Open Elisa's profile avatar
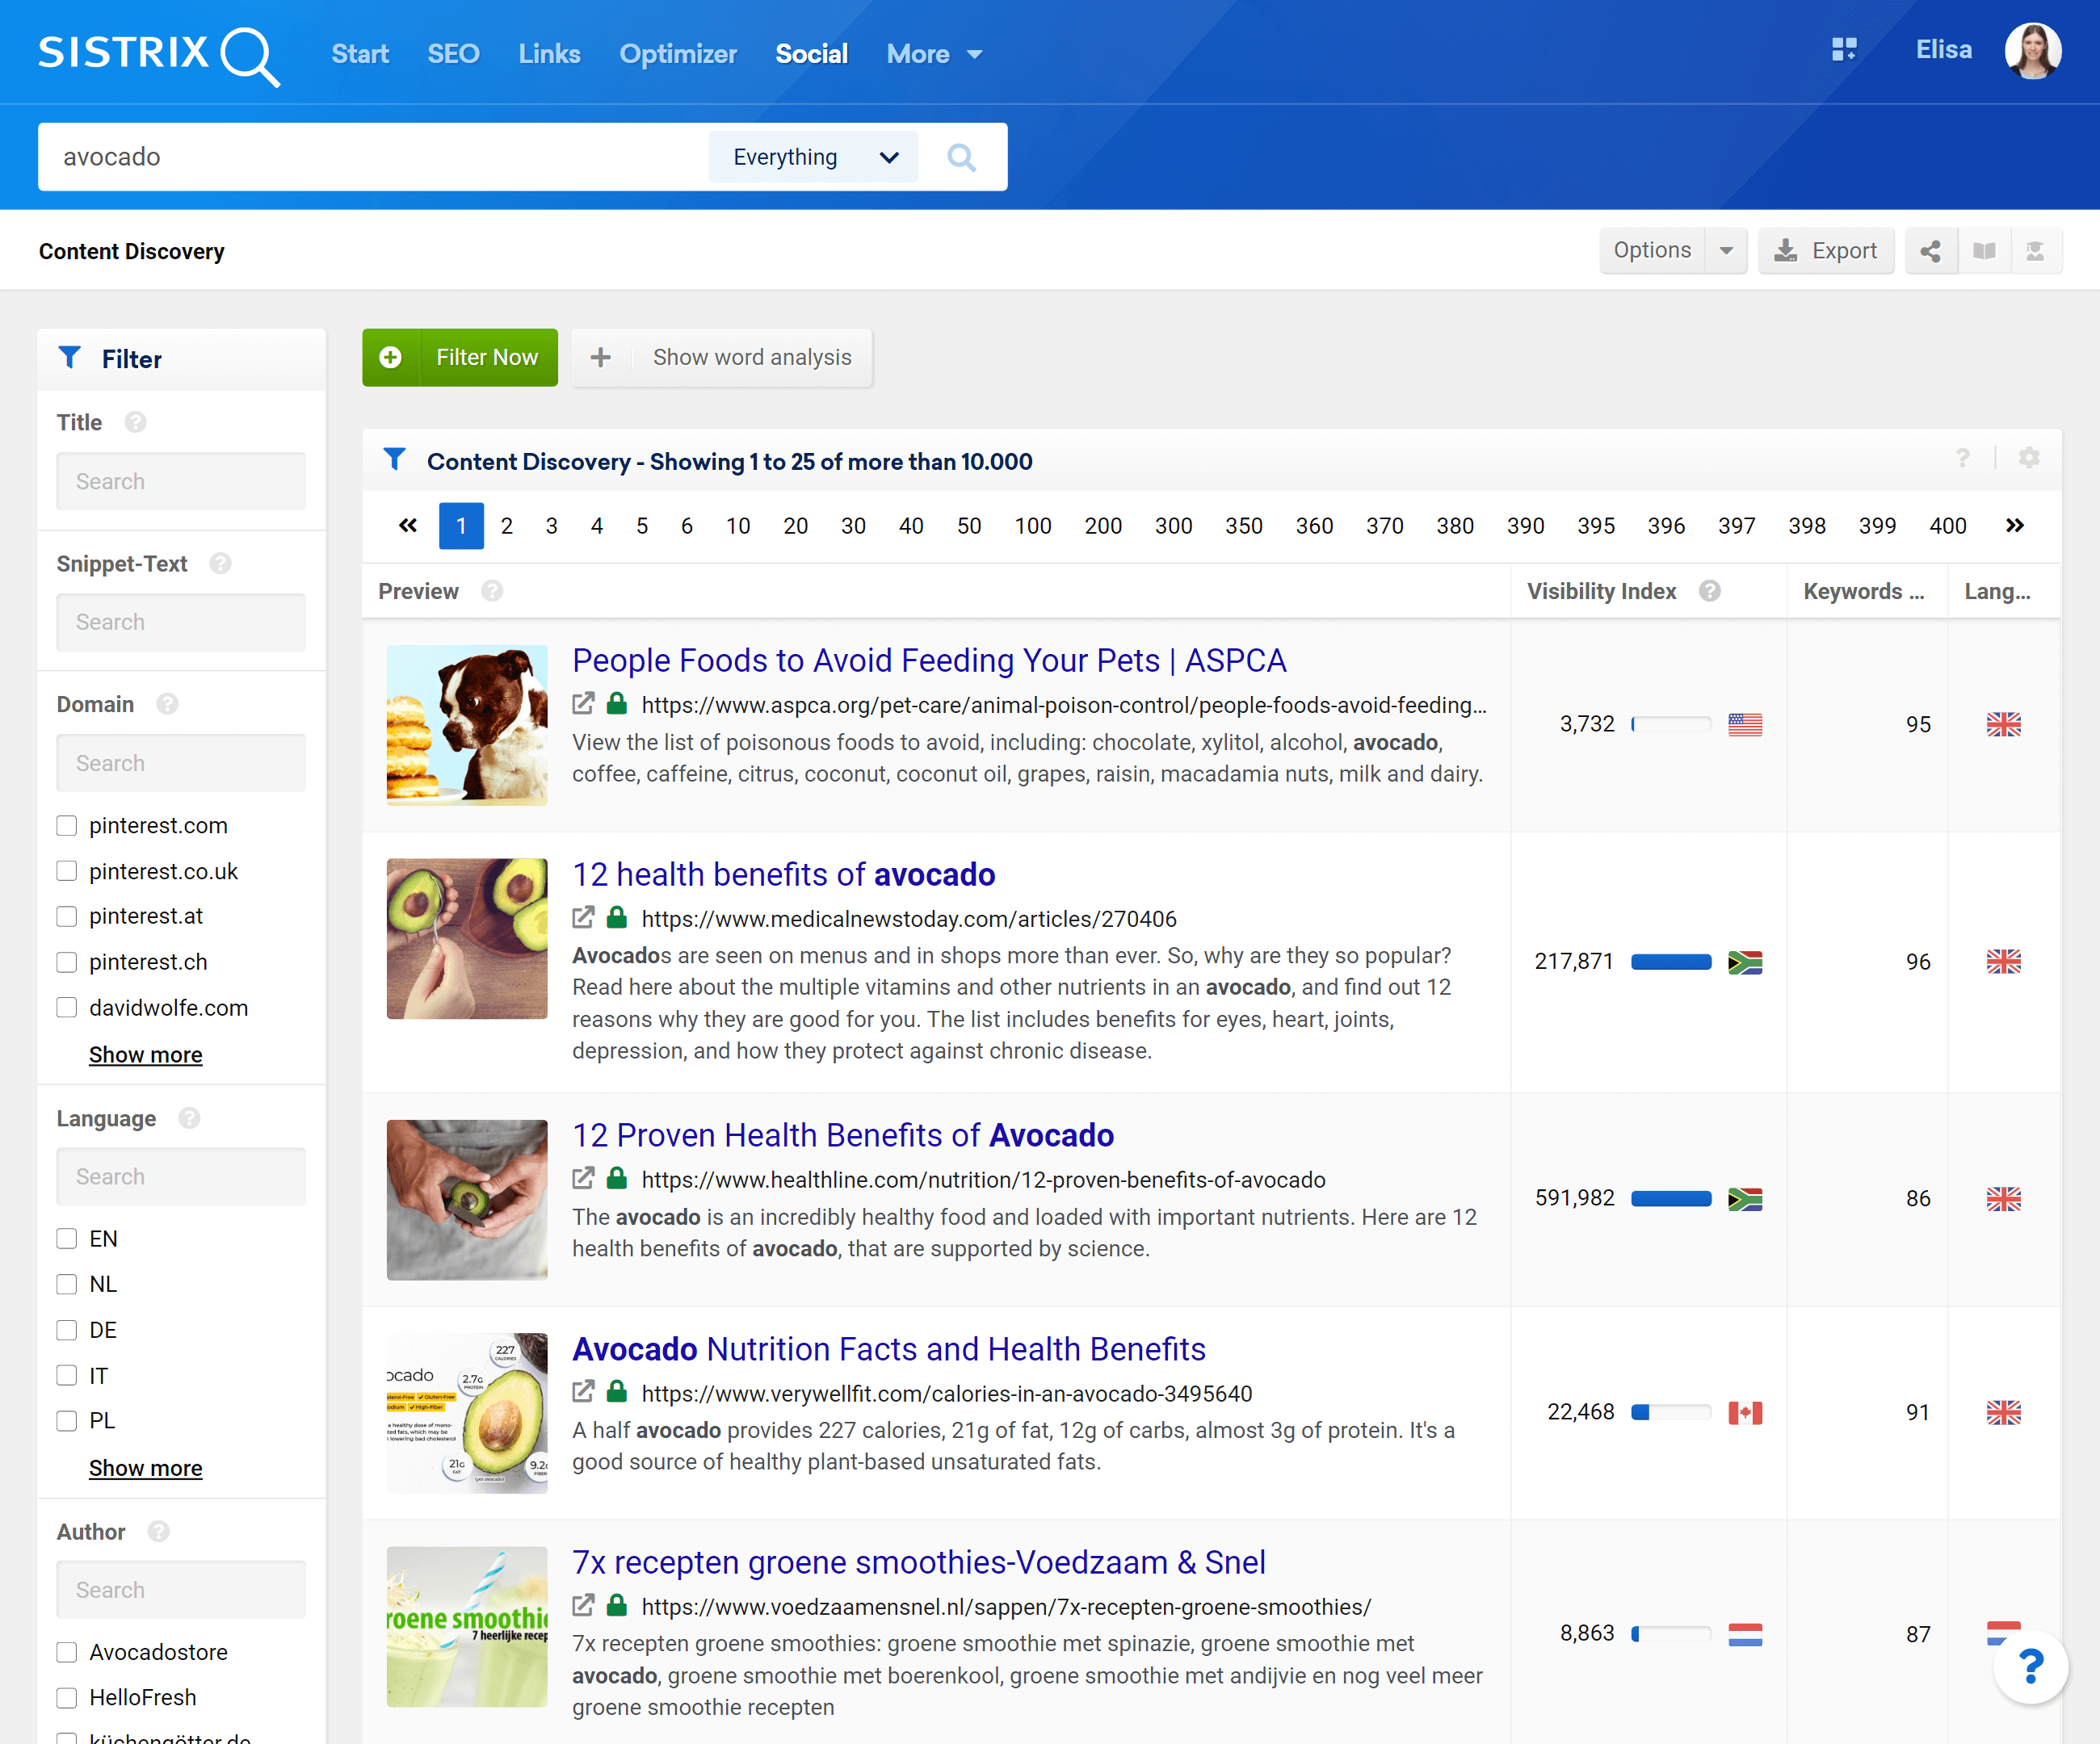2100x1744 pixels. (2032, 50)
